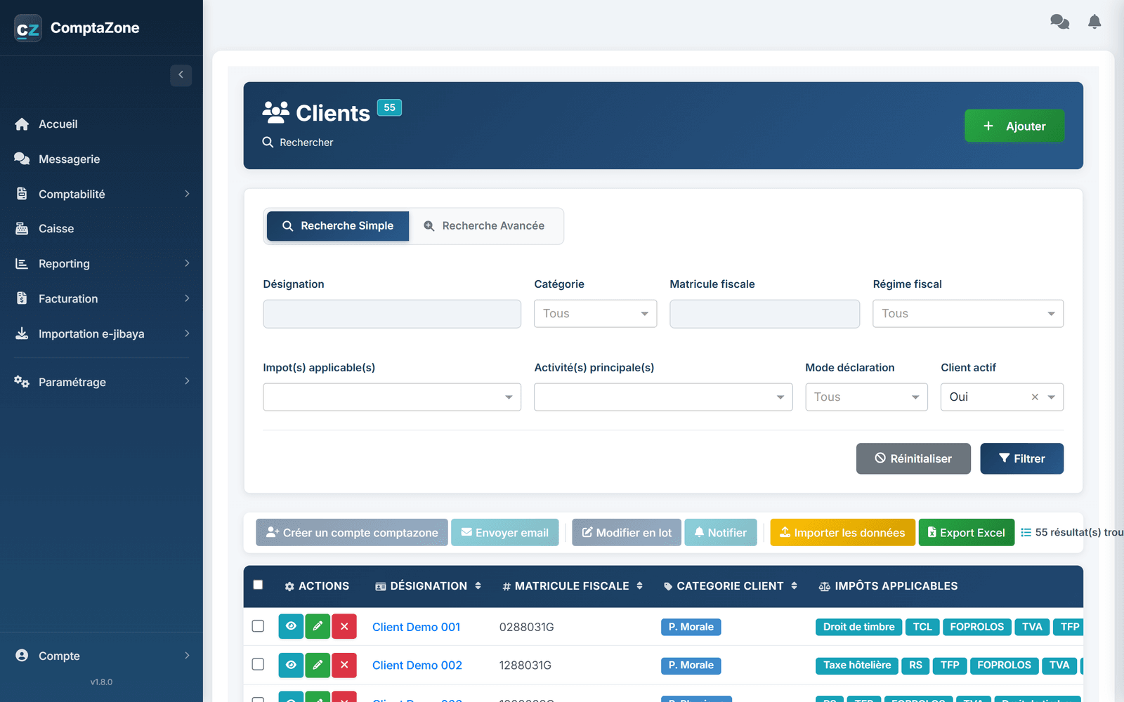Screen dimensions: 1124x702
Task: Expand Importation e-jibaya submenu
Action: pyautogui.click(x=101, y=333)
